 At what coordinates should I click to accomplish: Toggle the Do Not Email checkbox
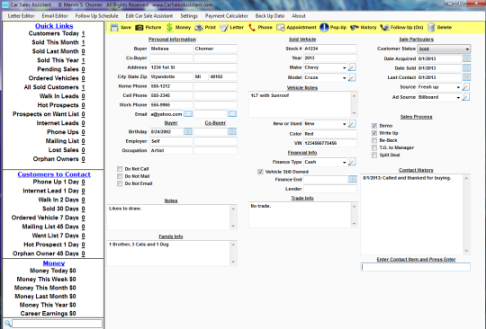point(120,184)
